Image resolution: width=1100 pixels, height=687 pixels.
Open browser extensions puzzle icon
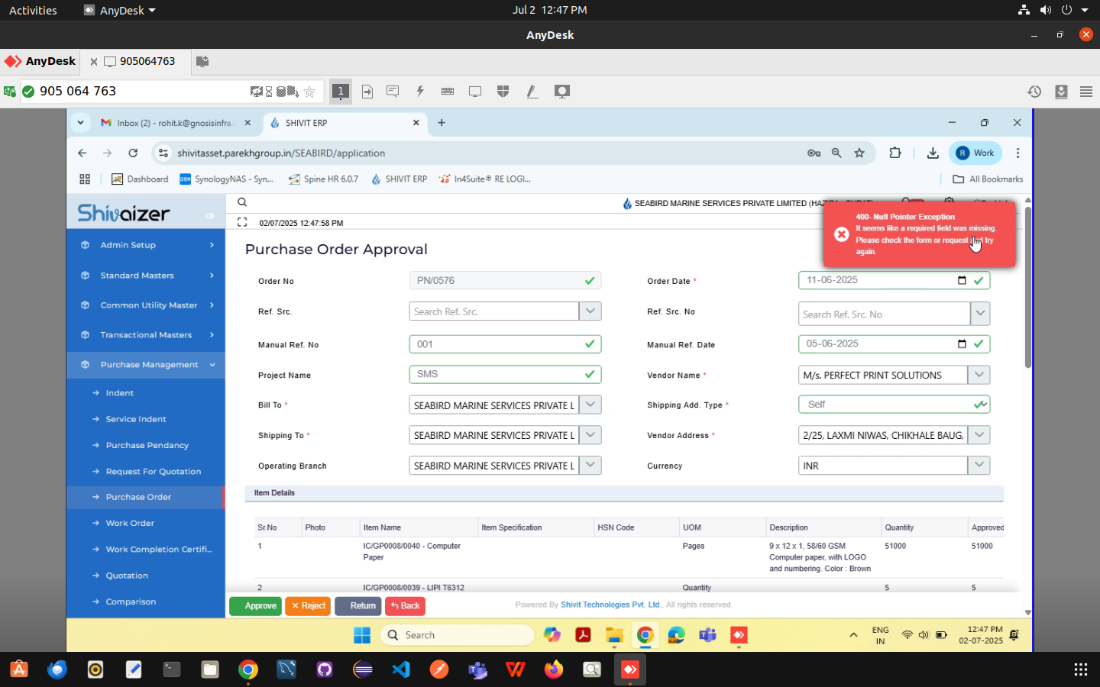(895, 153)
